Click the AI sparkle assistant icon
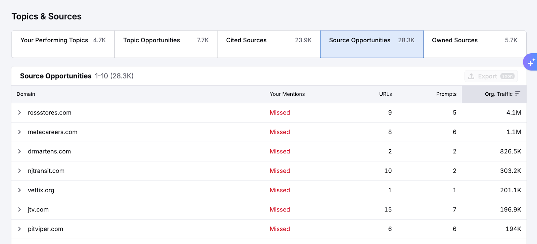 pos(531,62)
